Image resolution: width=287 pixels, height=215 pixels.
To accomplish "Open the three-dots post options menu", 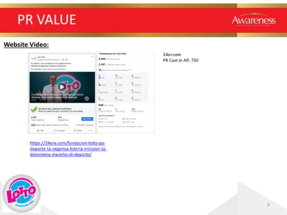I will coord(93,57).
